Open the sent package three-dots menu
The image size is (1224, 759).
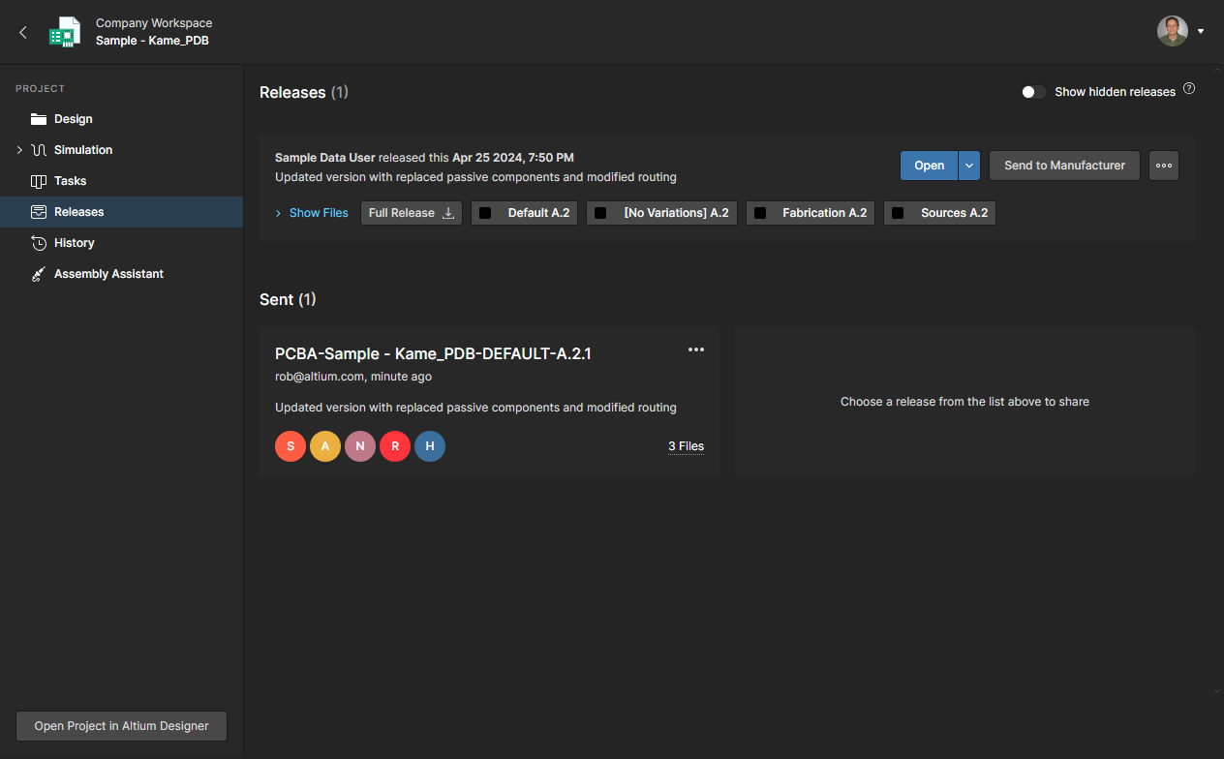[695, 349]
